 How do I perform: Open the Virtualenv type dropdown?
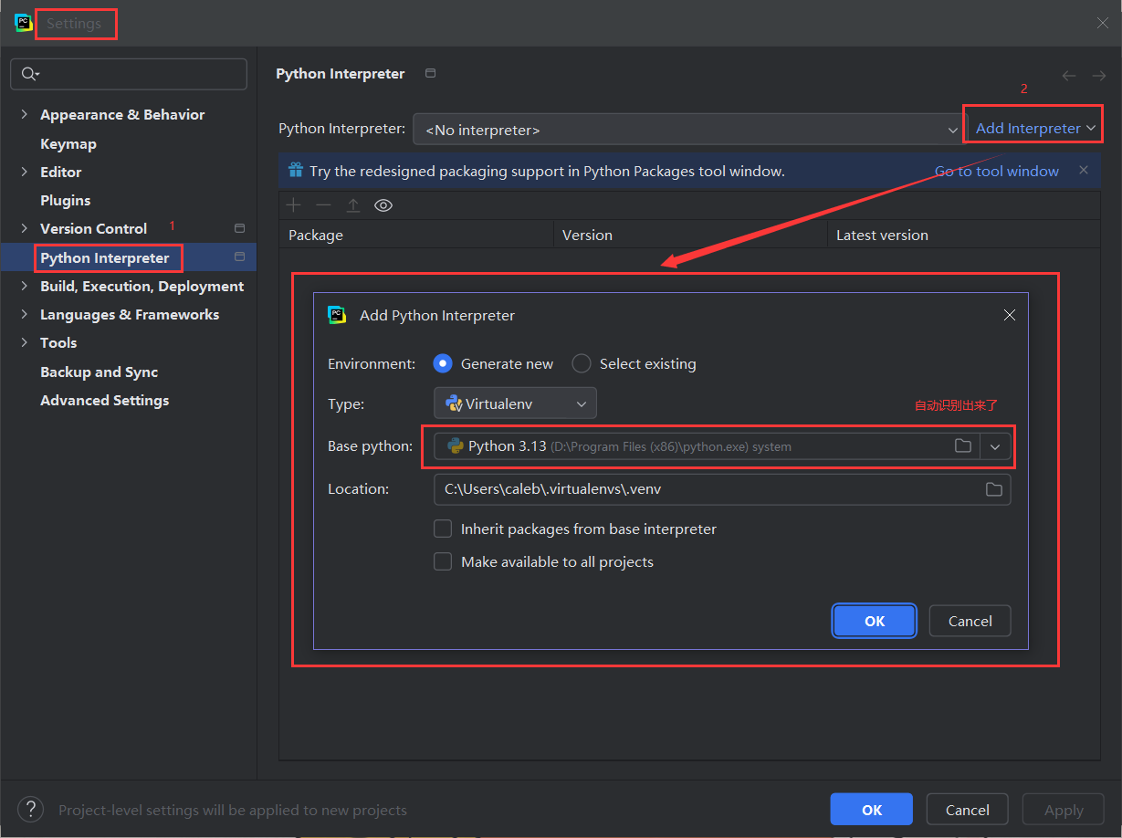[x=515, y=403]
